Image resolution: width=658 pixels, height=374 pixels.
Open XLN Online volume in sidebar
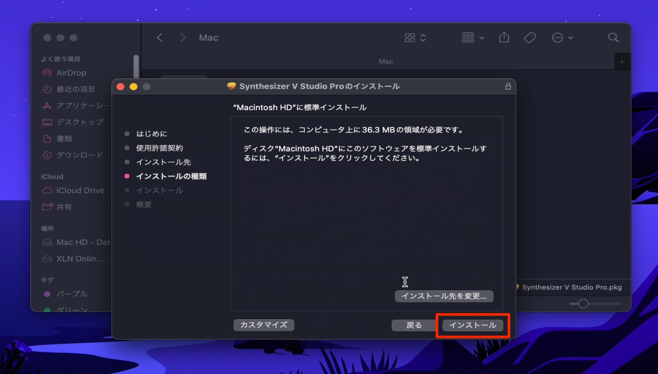pos(79,259)
